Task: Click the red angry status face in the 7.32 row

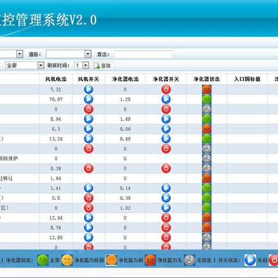Action: pyautogui.click(x=207, y=89)
